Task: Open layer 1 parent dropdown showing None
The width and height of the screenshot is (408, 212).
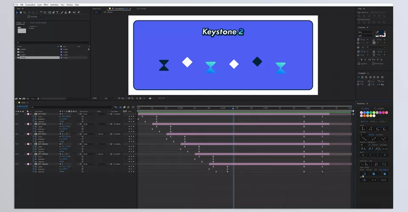Action: 89,114
